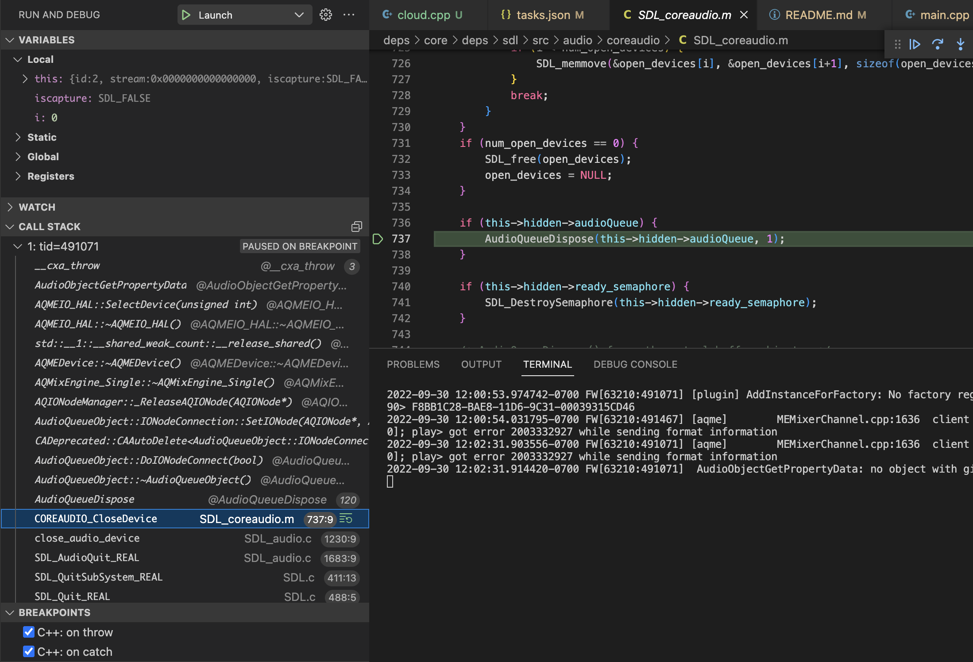Click Continue in the debug toolbar
Image resolution: width=973 pixels, height=662 pixels.
click(915, 44)
